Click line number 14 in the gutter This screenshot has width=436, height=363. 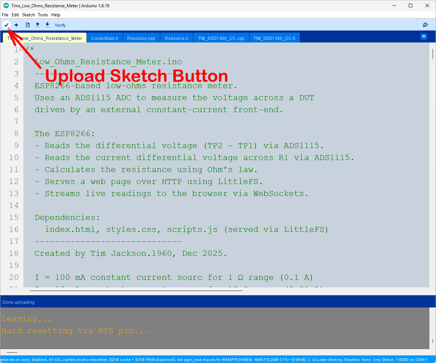click(x=14, y=205)
